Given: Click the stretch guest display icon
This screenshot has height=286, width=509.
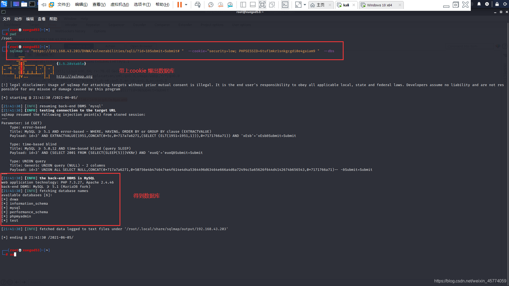Looking at the screenshot, I should (298, 5).
